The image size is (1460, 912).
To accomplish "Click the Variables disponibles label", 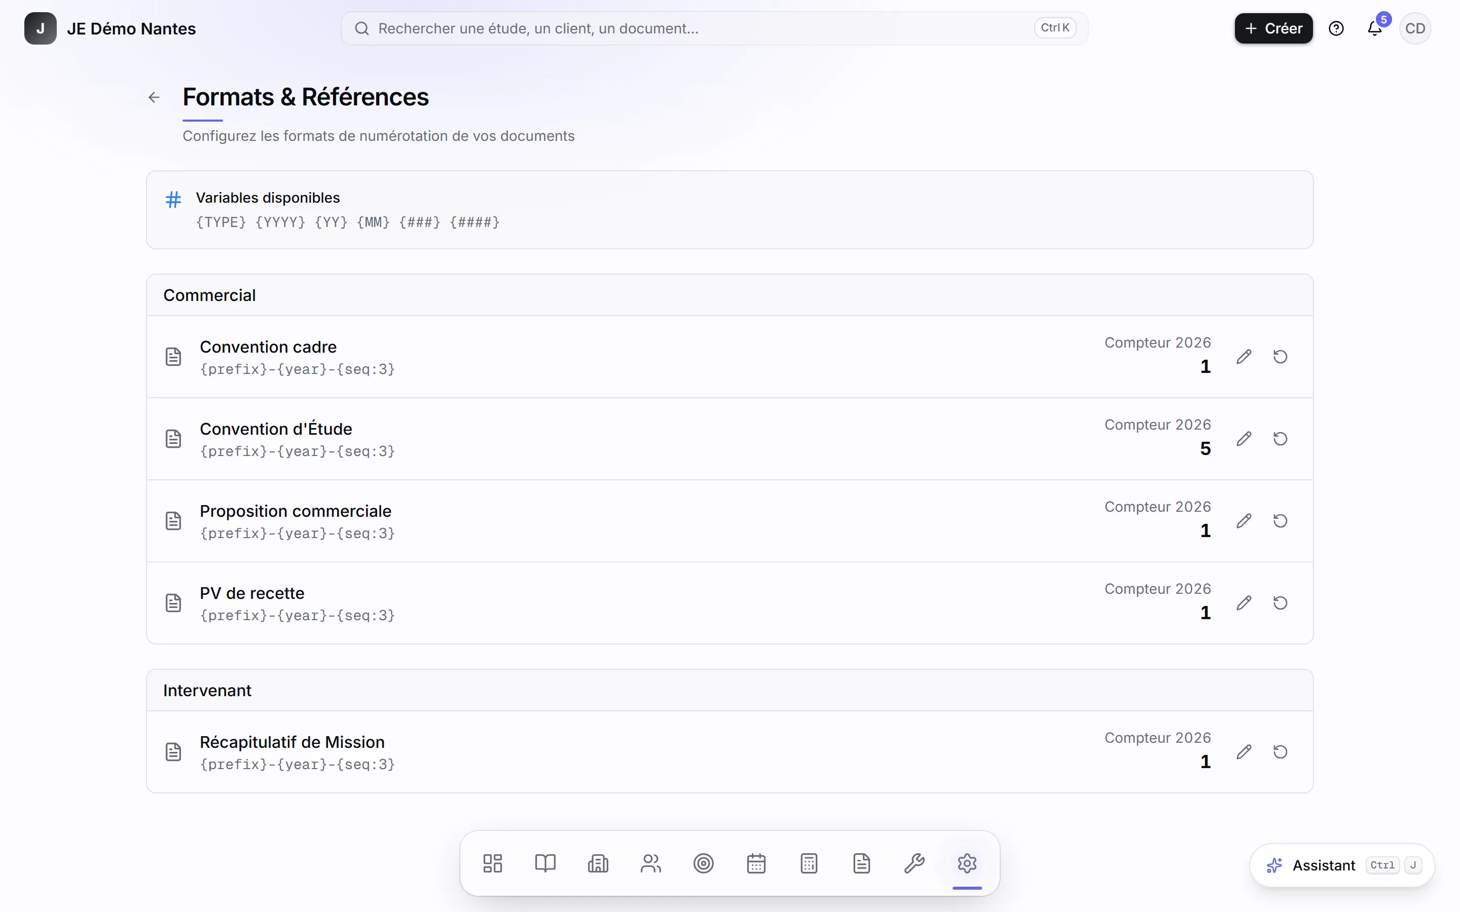I will point(268,198).
